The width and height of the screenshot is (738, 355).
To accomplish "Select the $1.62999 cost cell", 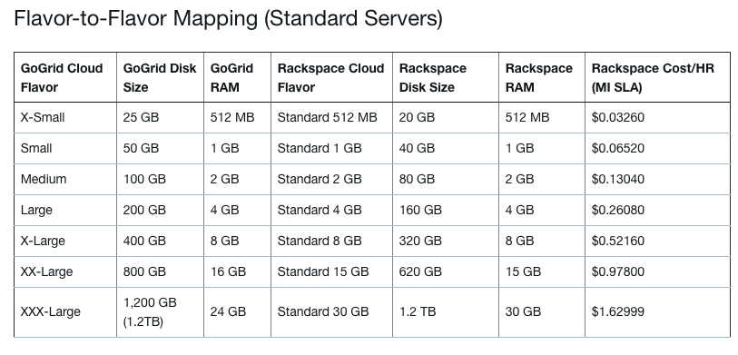I will tap(657, 312).
